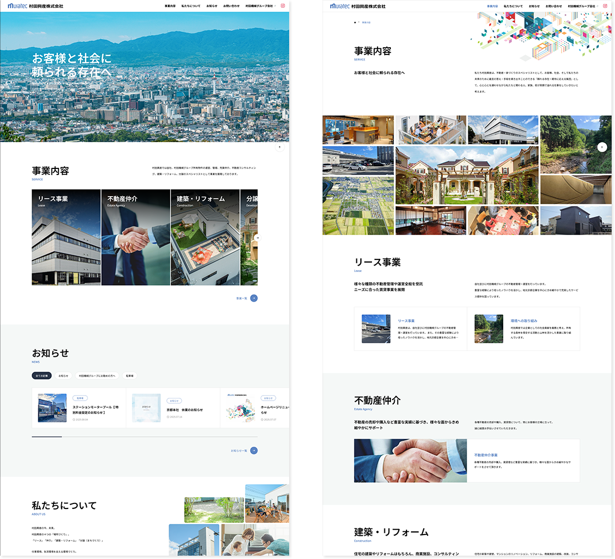Click the Muratec logo on the left page

(35, 6)
